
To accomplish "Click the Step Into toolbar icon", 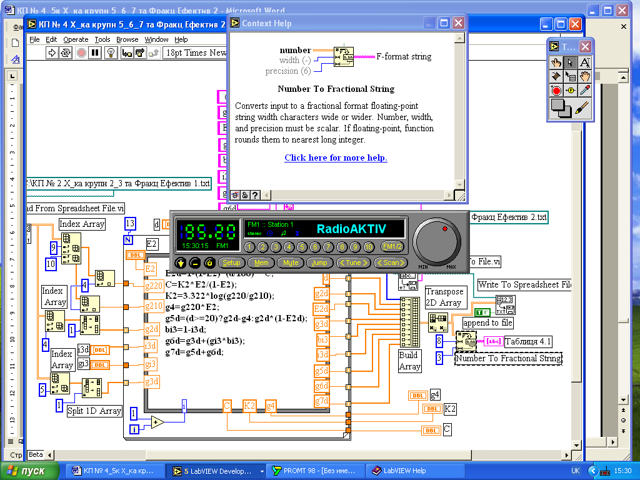I will (127, 52).
